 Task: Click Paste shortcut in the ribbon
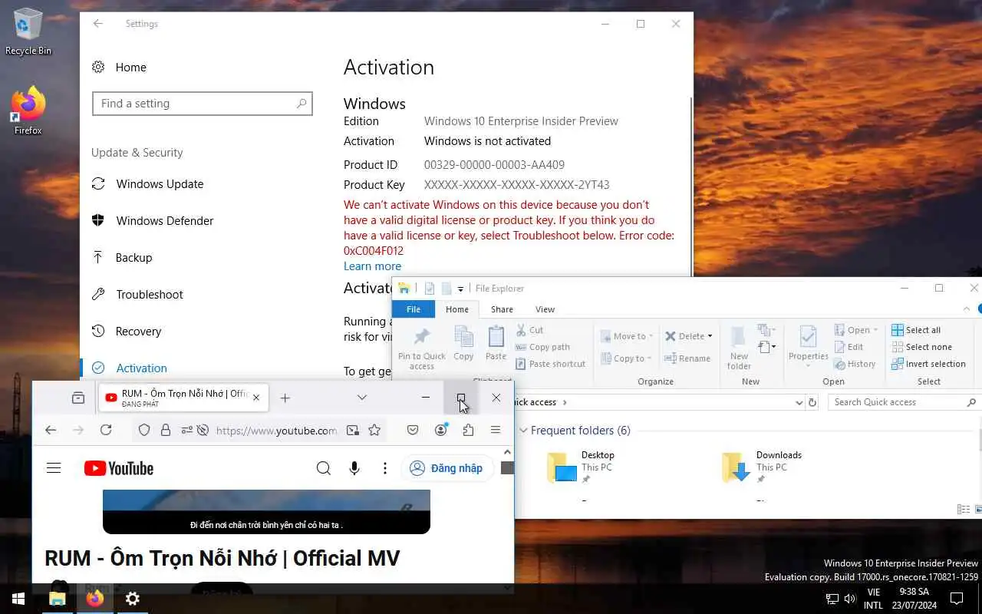coord(551,364)
